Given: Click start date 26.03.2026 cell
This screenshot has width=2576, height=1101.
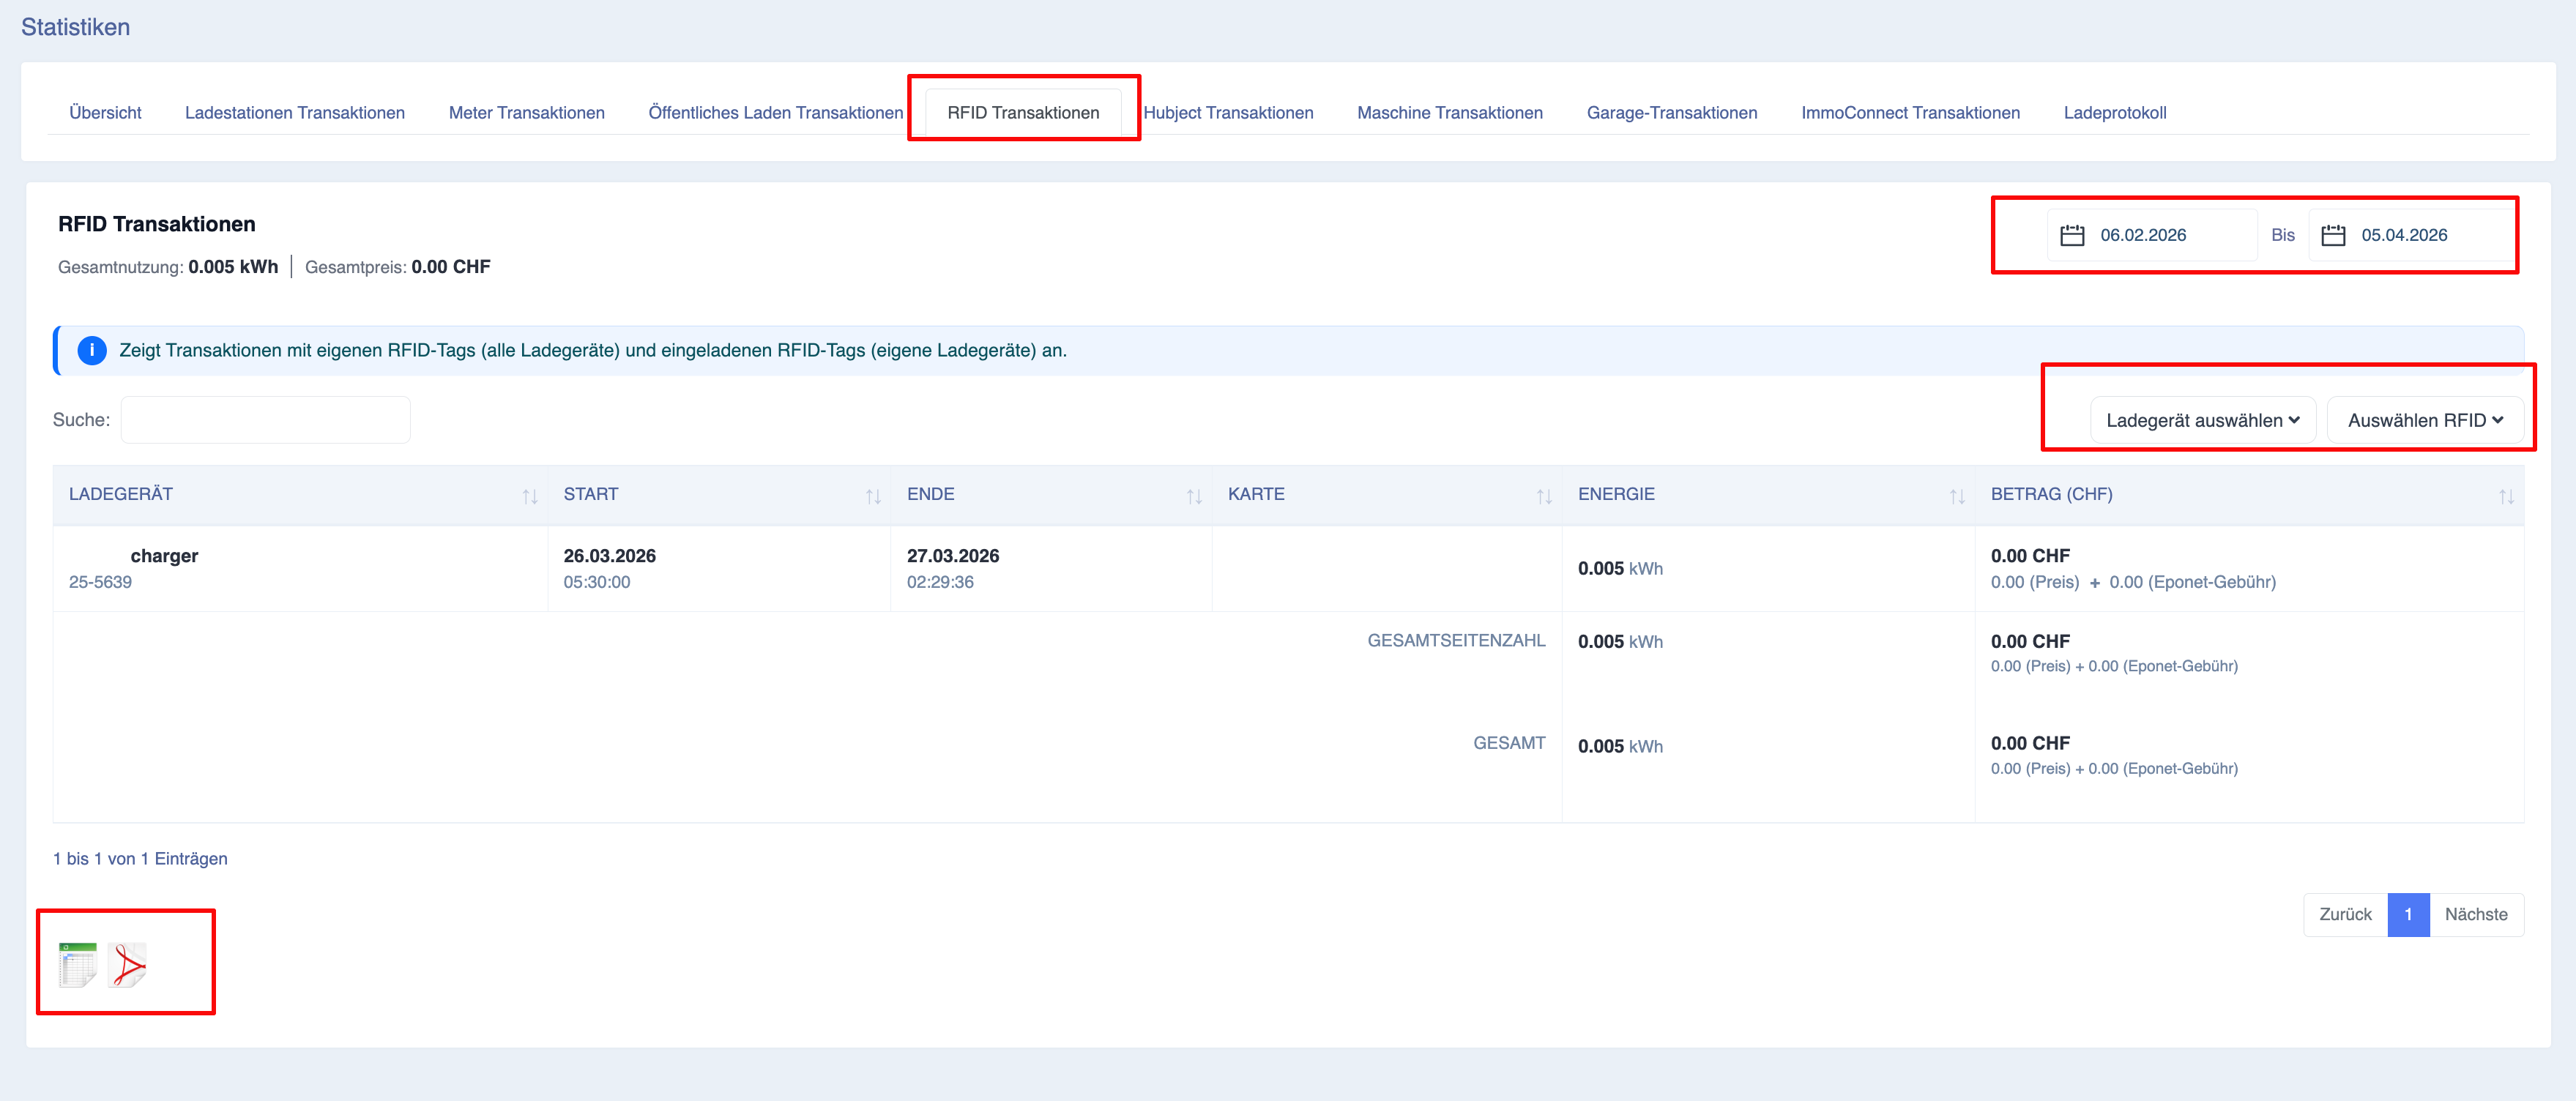Looking at the screenshot, I should [609, 555].
